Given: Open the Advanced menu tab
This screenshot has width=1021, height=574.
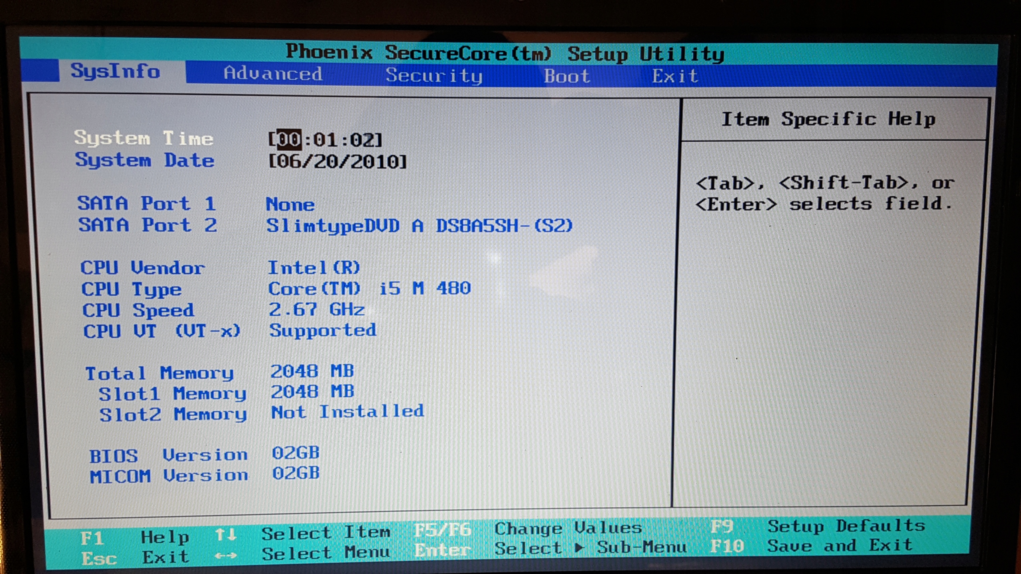Looking at the screenshot, I should point(273,74).
